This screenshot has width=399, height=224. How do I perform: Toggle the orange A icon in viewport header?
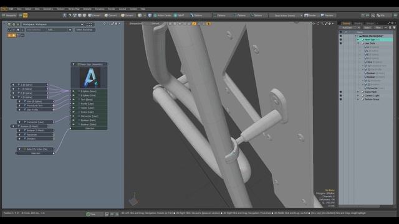[194, 24]
